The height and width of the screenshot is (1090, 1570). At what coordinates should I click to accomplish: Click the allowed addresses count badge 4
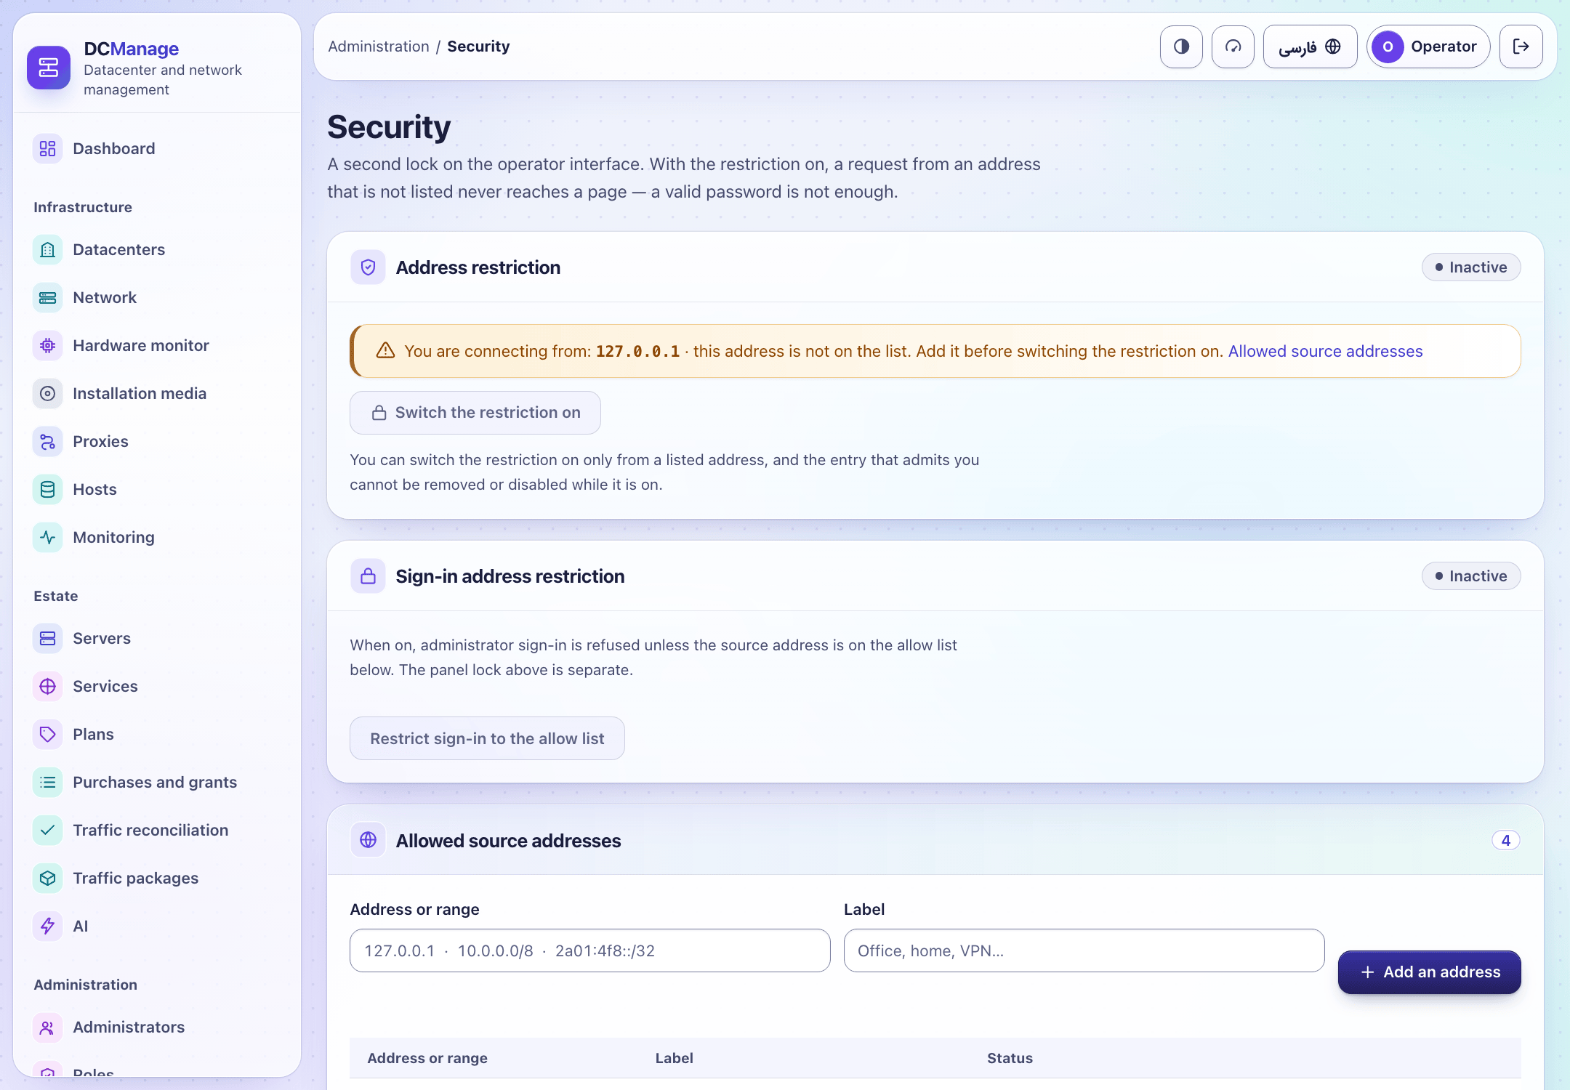coord(1506,841)
